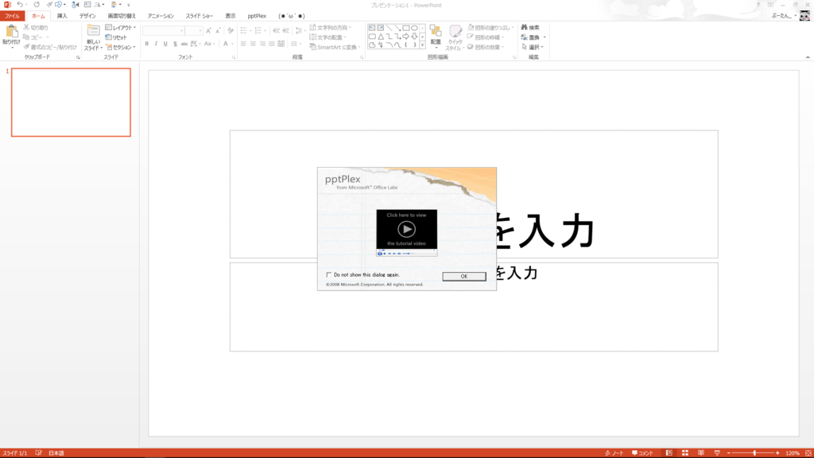814x458 pixels.
Task: Play the pptPlex tutorial video
Action: click(x=406, y=229)
